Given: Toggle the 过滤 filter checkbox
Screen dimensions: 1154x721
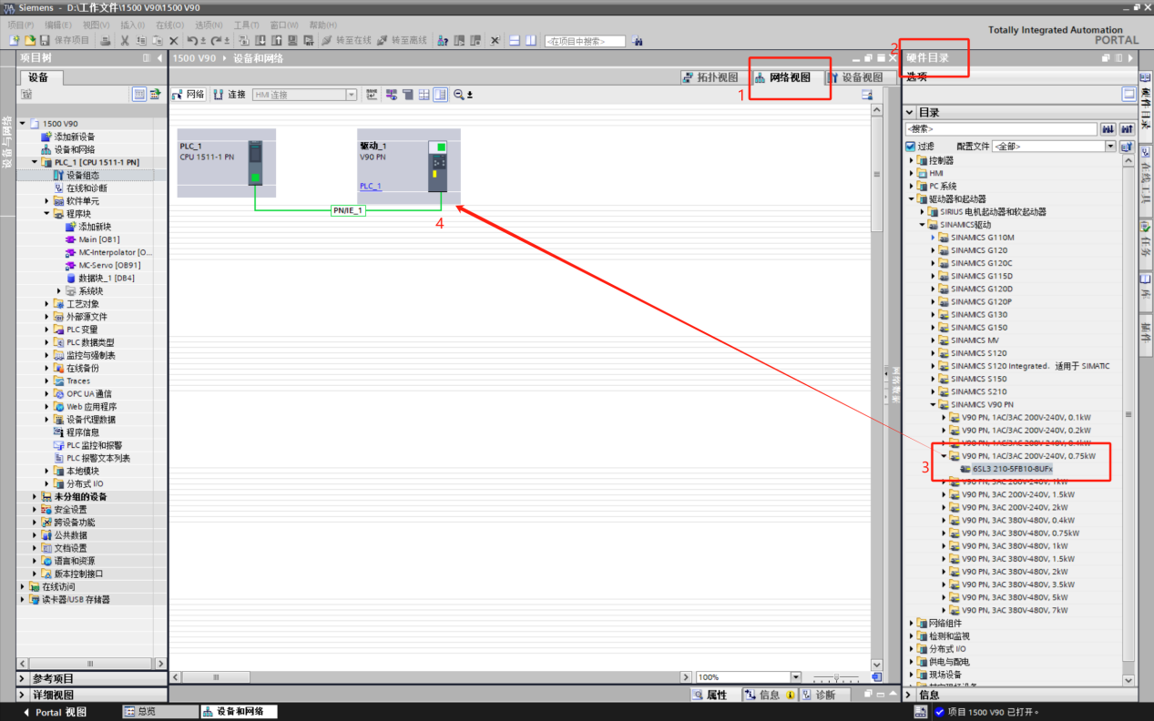Looking at the screenshot, I should click(910, 146).
